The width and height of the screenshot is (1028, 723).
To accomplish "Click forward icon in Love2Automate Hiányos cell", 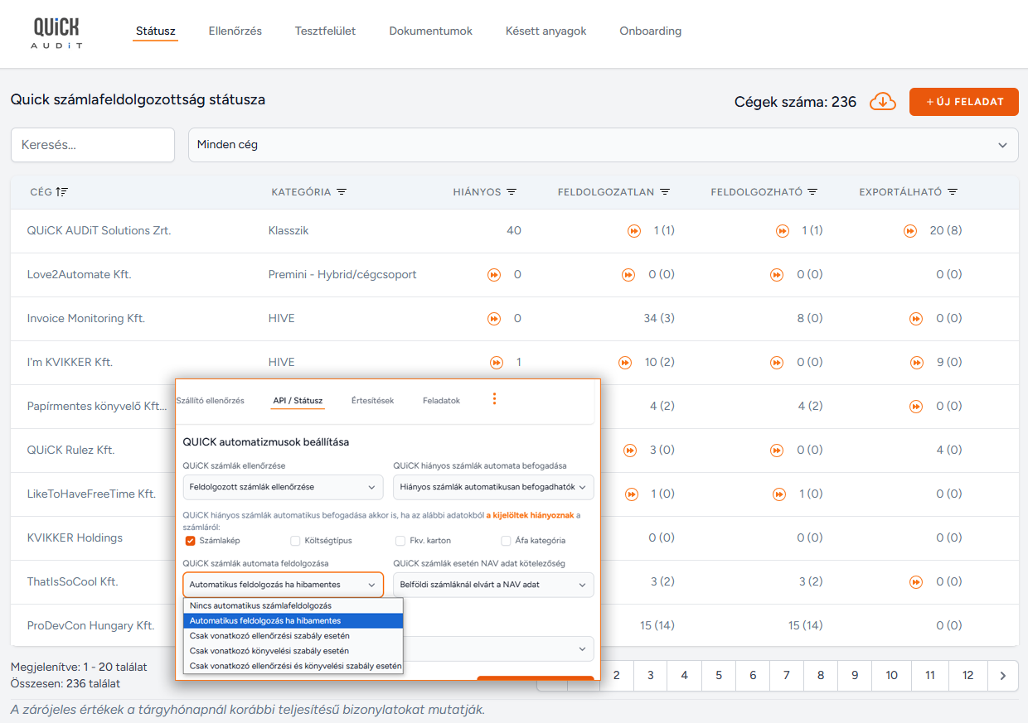I will 494,275.
